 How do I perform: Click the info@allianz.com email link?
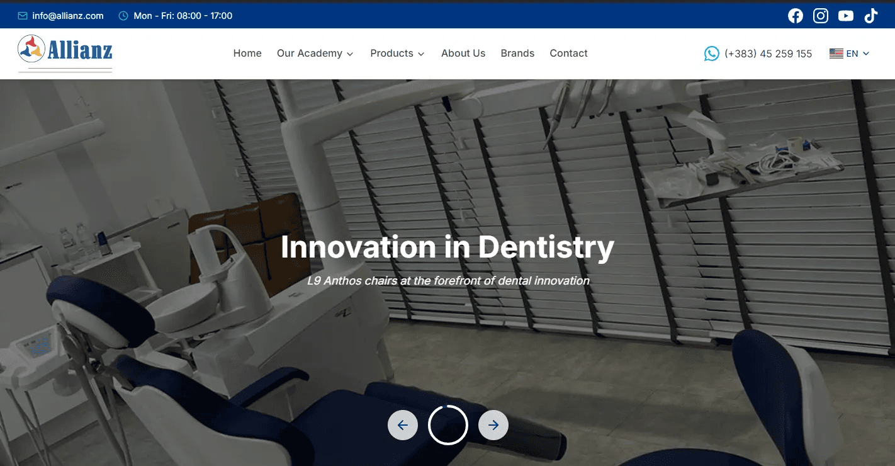point(67,15)
